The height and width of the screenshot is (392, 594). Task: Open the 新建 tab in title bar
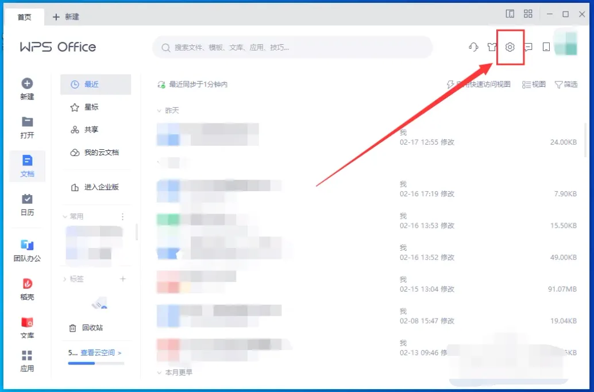66,17
